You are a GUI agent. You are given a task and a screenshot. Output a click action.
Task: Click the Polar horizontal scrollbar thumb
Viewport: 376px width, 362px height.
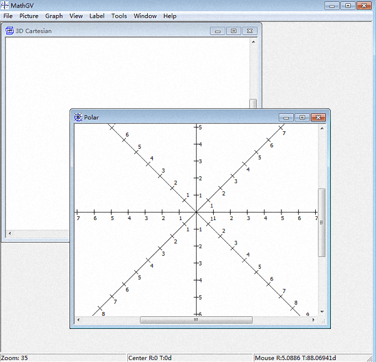[196, 320]
